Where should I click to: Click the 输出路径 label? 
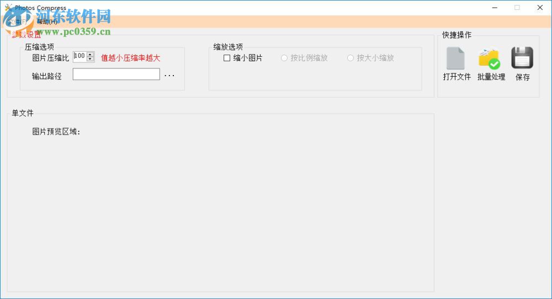47,76
